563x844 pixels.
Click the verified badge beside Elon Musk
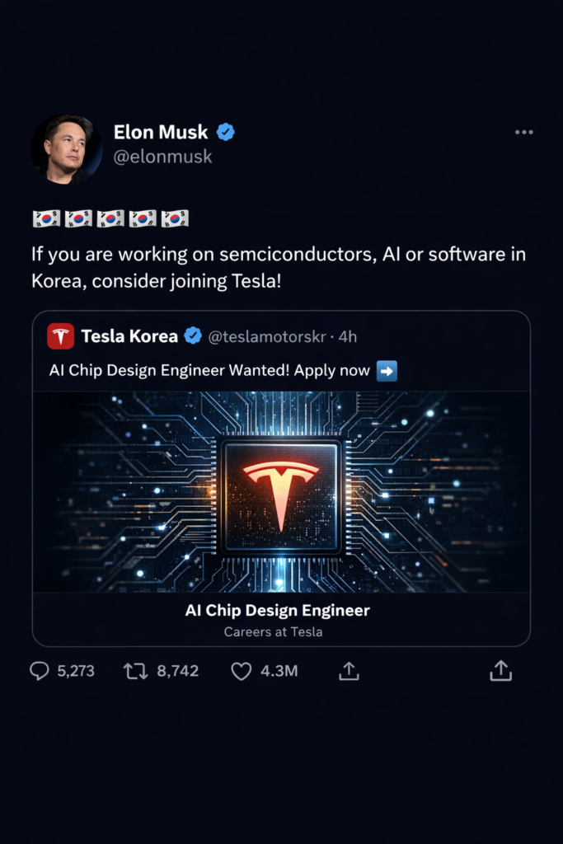click(226, 132)
